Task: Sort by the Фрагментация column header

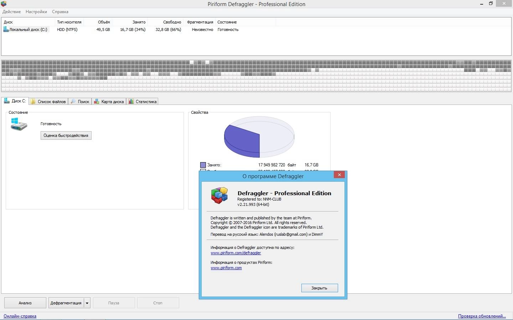Action: (199, 22)
